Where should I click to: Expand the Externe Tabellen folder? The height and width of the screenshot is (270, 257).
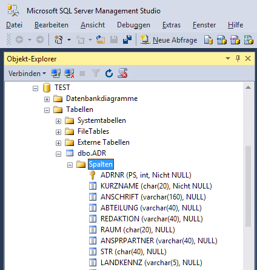coord(58,143)
